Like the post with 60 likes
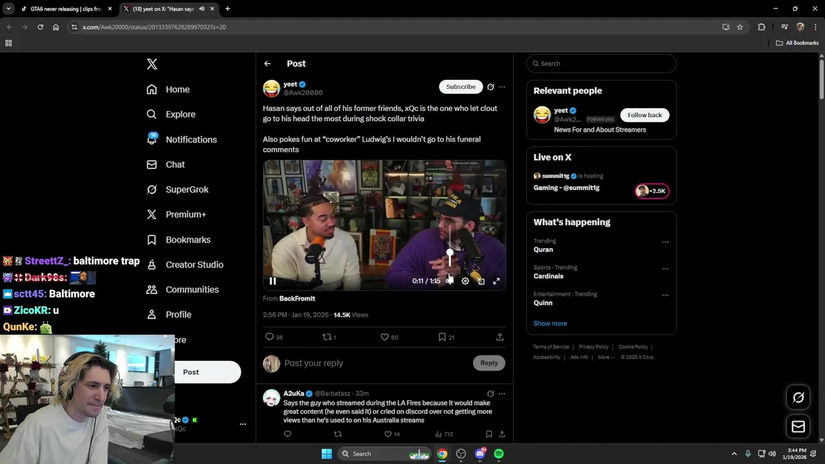 pos(389,337)
